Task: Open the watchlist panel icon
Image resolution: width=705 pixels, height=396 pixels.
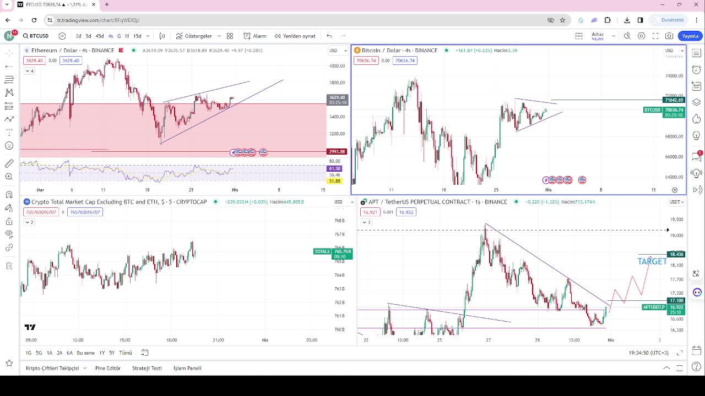Action: coord(697,53)
